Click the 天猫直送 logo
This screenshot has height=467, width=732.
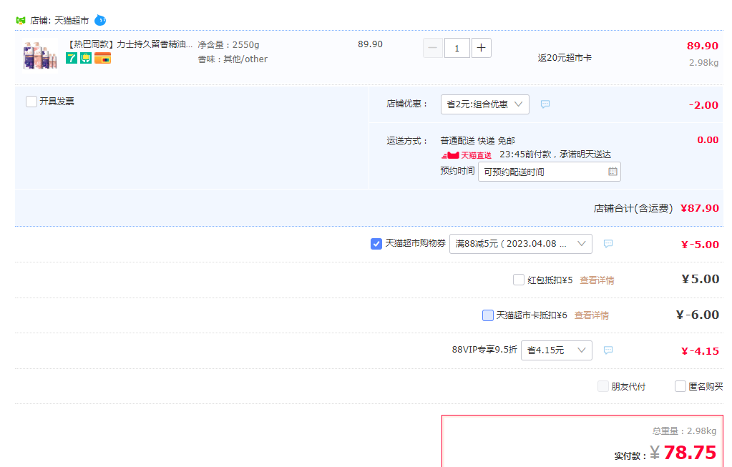pyautogui.click(x=467, y=155)
